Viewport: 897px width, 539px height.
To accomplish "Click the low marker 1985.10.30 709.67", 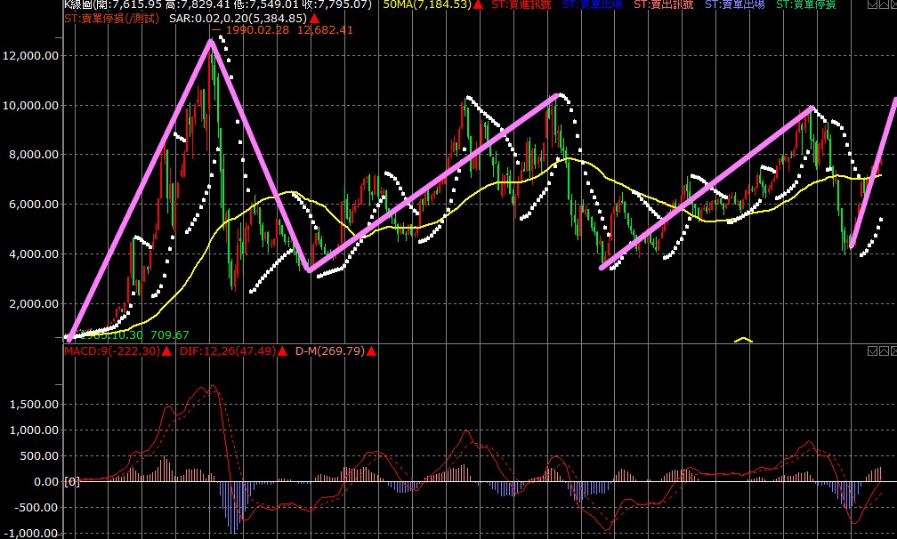I will click(135, 335).
